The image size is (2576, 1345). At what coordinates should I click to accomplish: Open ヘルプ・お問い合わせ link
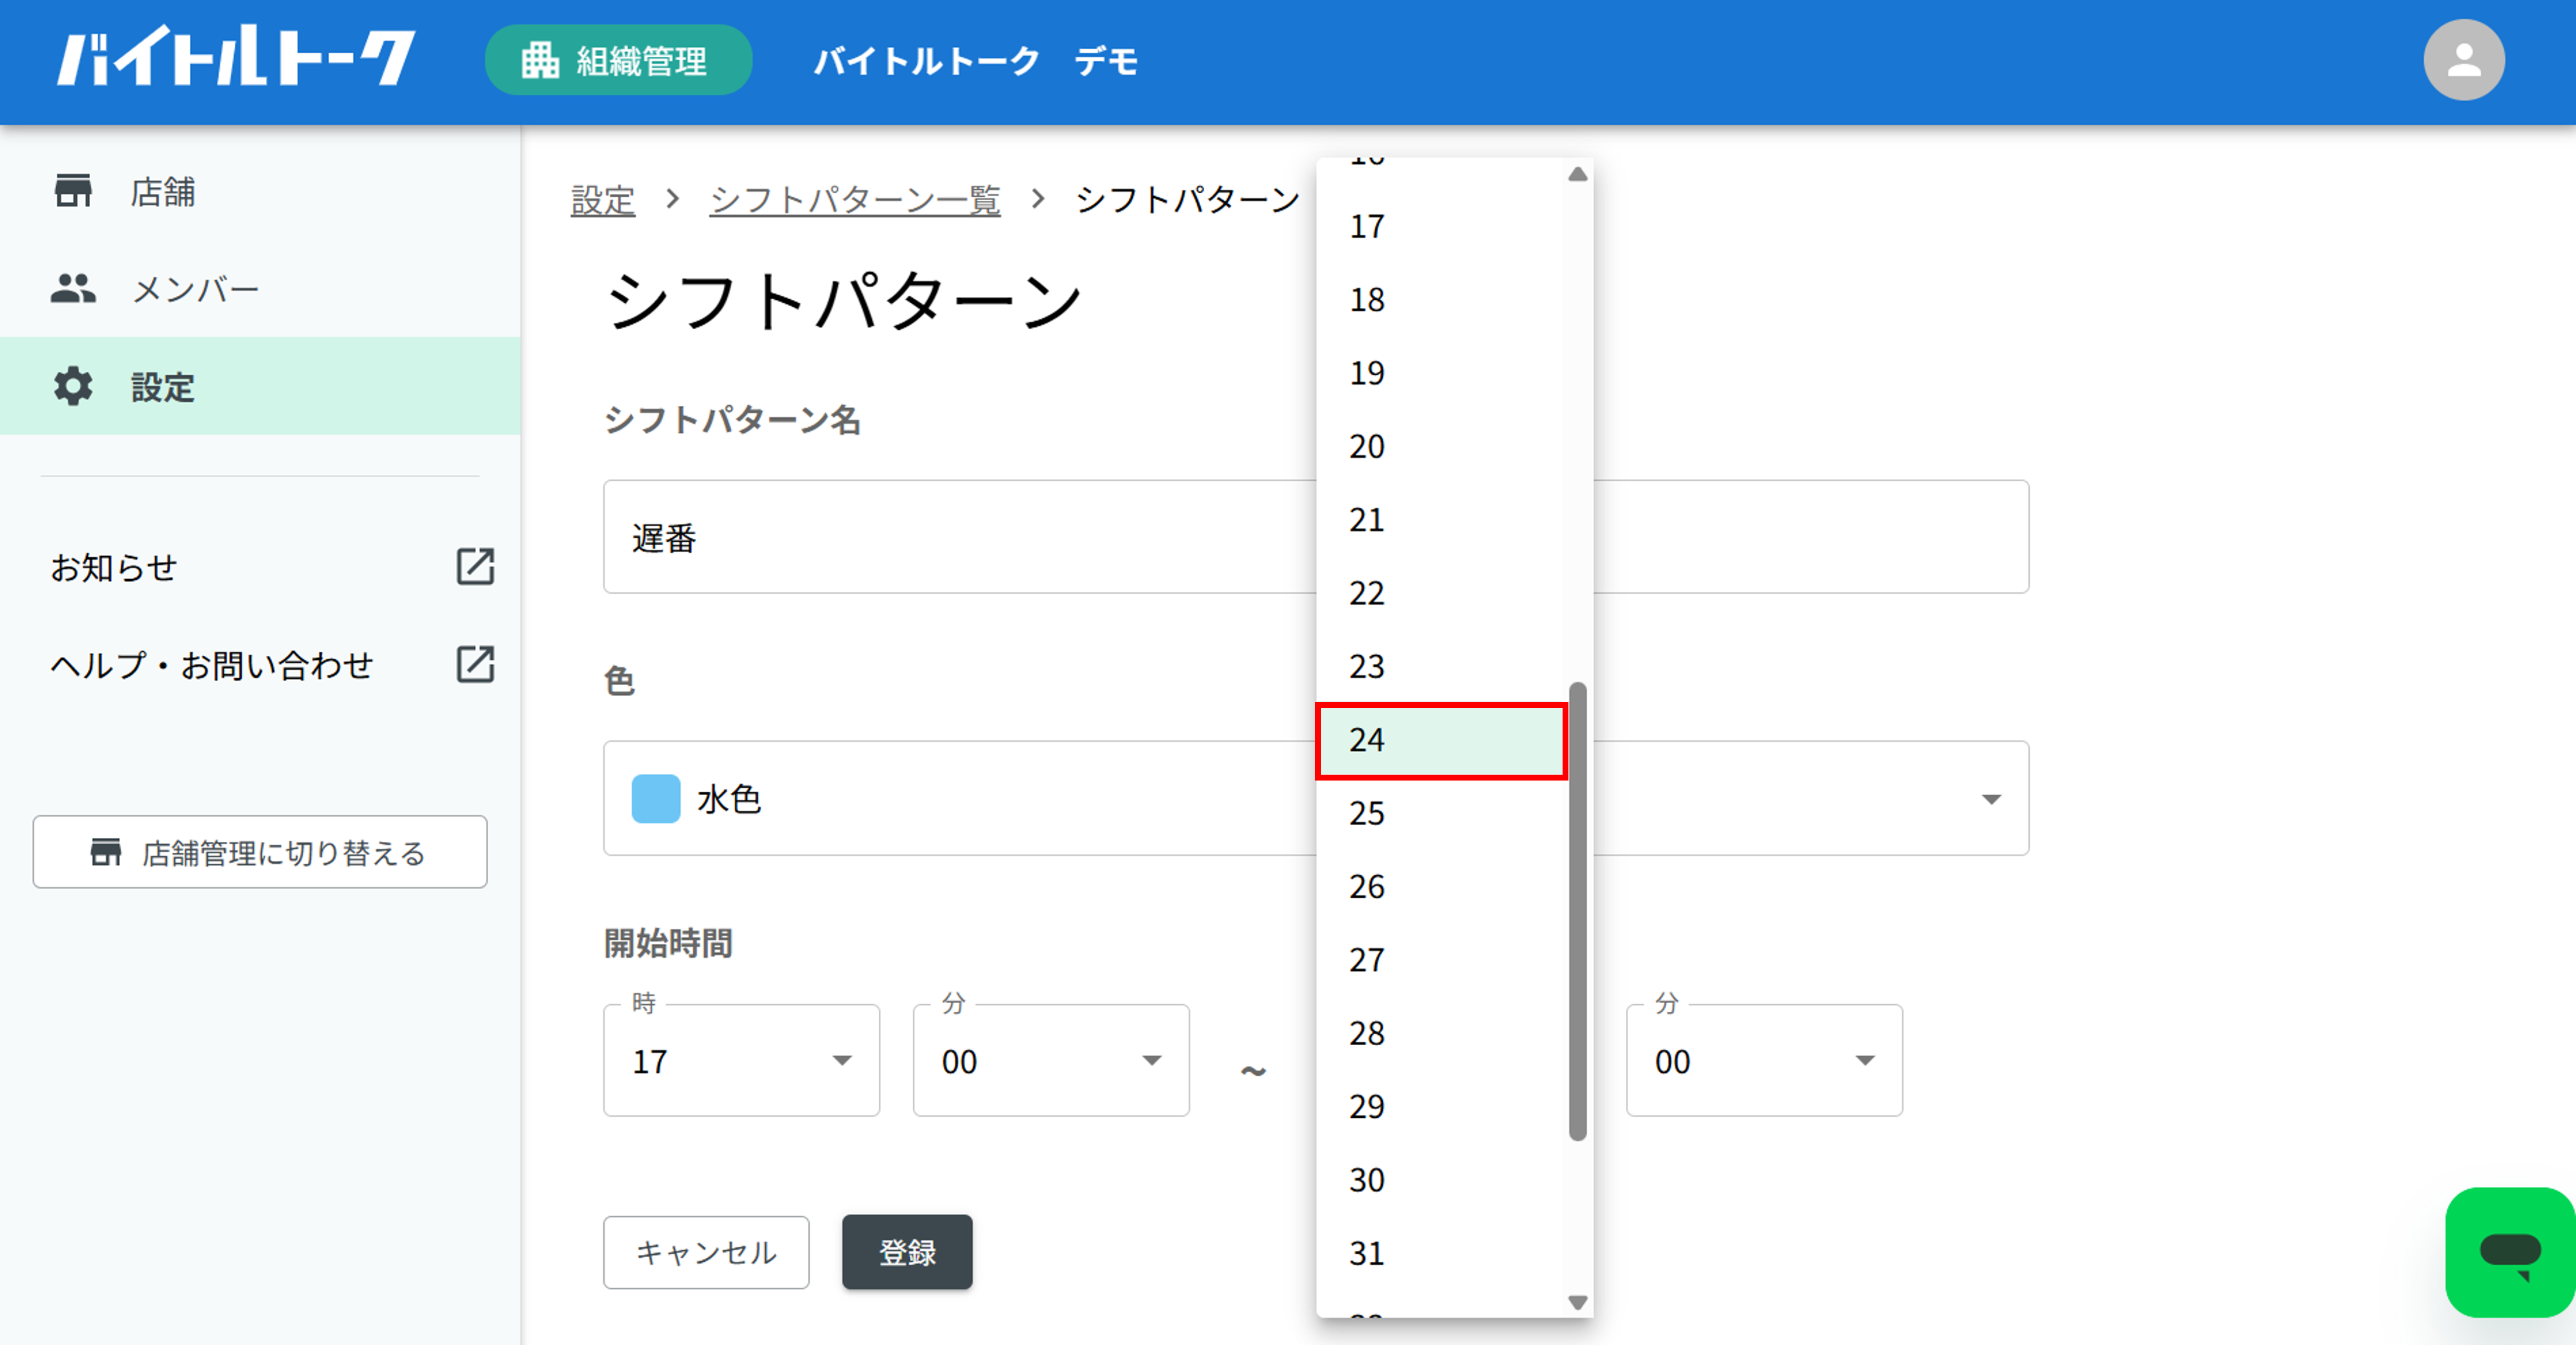(x=212, y=665)
